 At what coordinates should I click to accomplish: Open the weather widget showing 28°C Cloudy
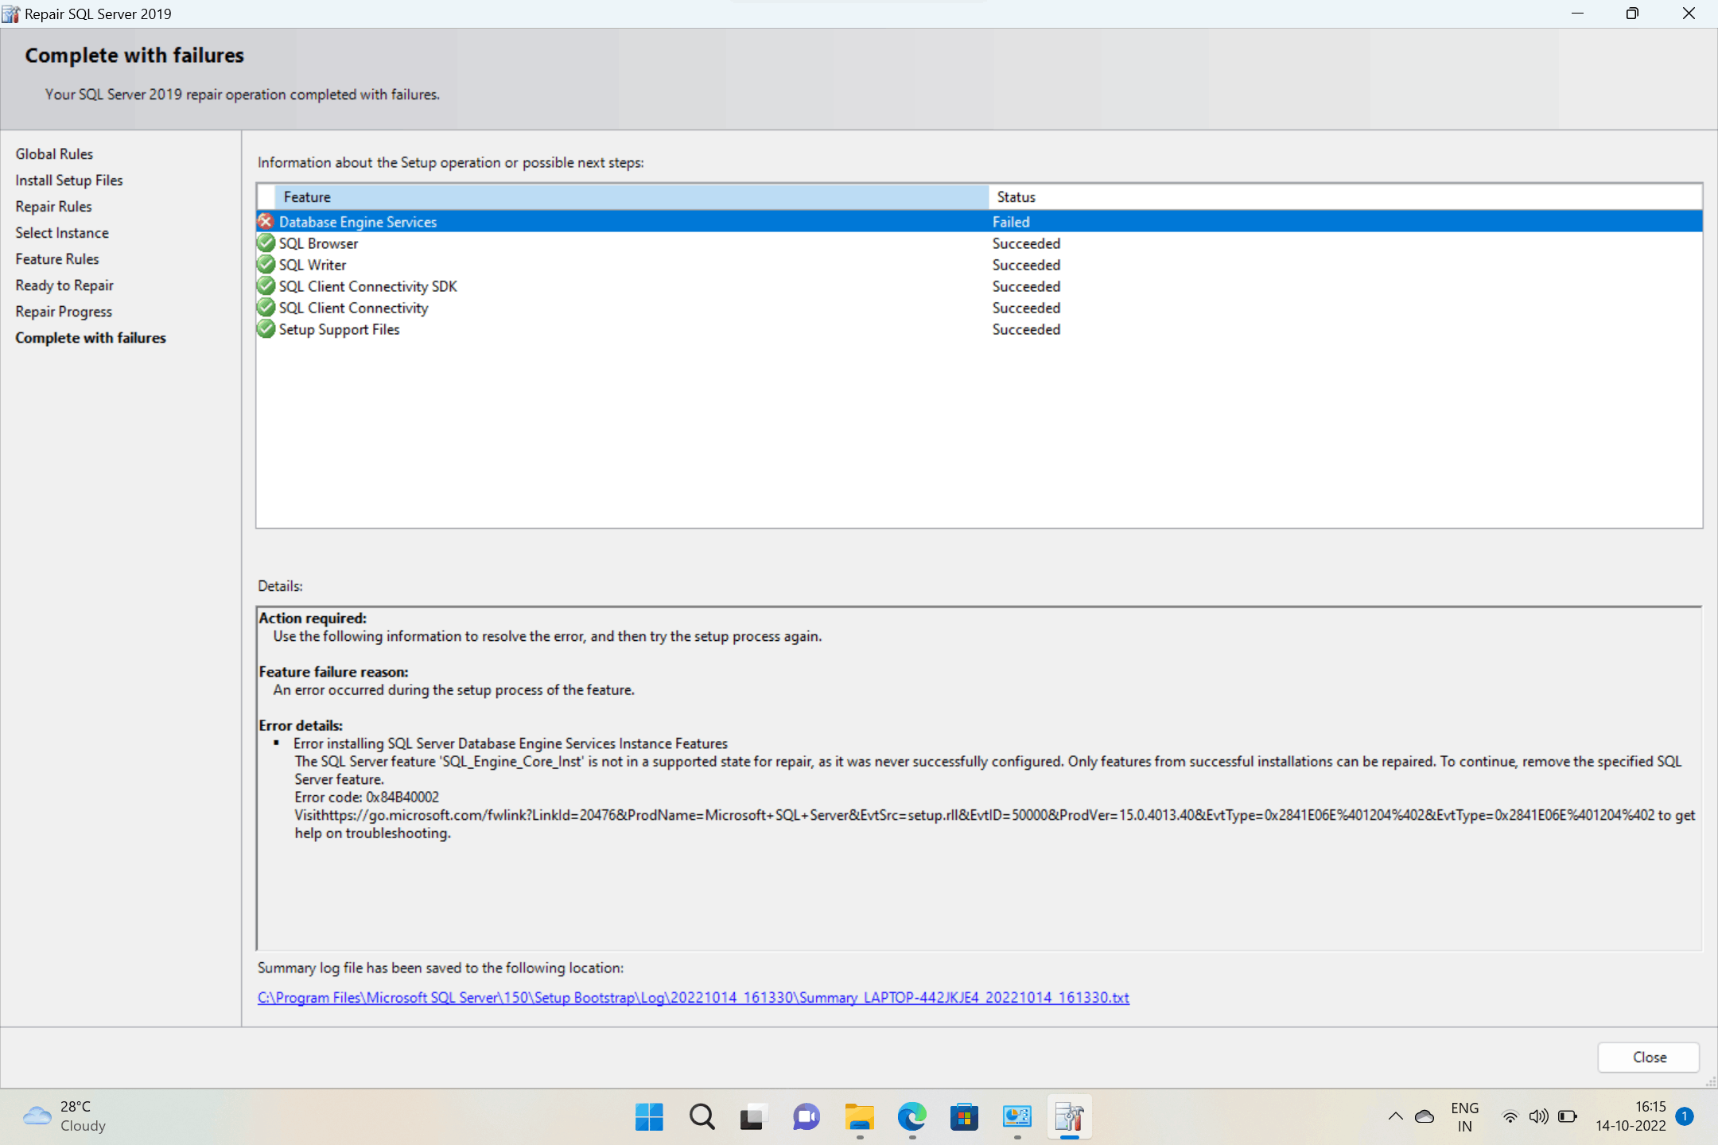point(65,1116)
